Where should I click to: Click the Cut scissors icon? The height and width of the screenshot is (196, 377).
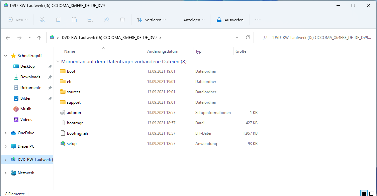(42, 20)
